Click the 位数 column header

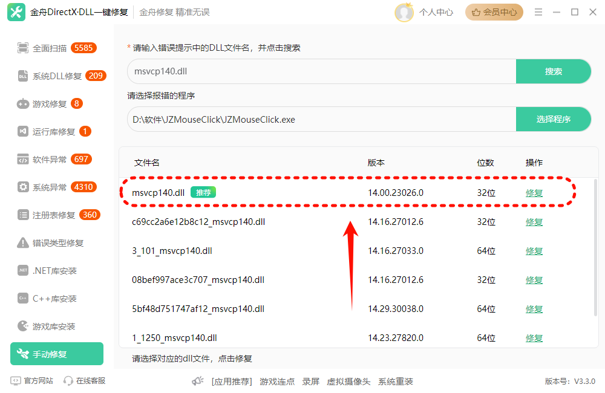click(x=485, y=163)
